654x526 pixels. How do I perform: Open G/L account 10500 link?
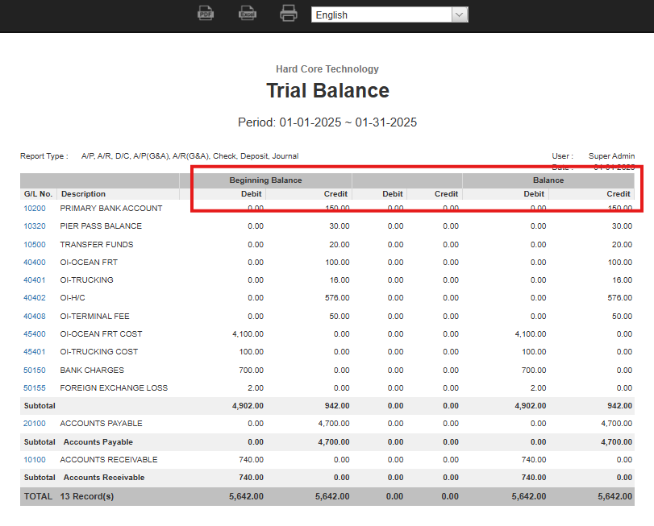[35, 245]
